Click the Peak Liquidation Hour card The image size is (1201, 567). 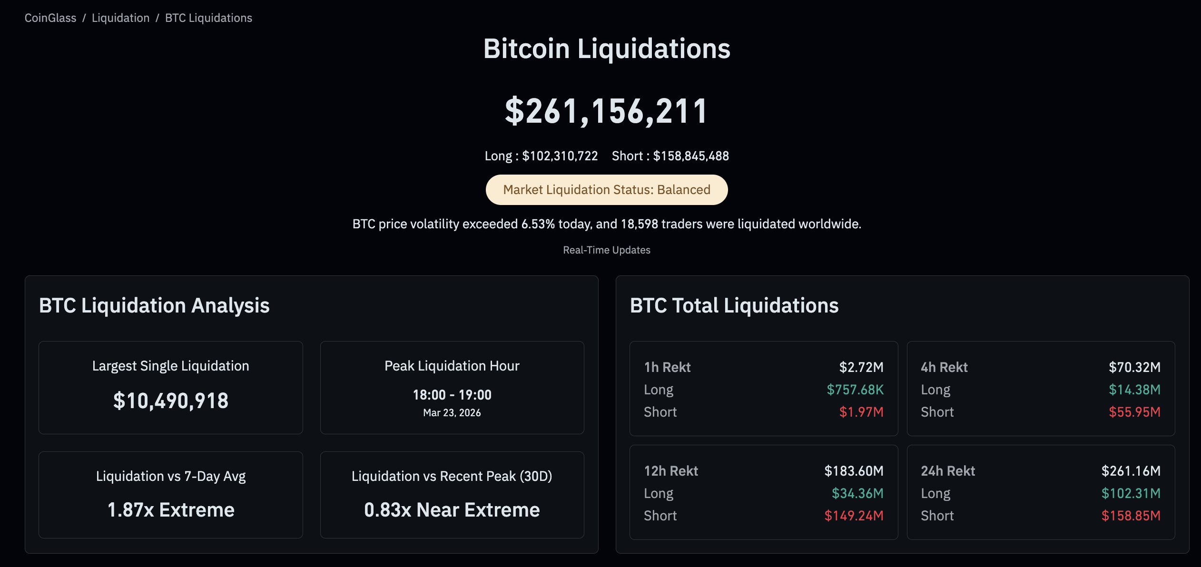[452, 387]
